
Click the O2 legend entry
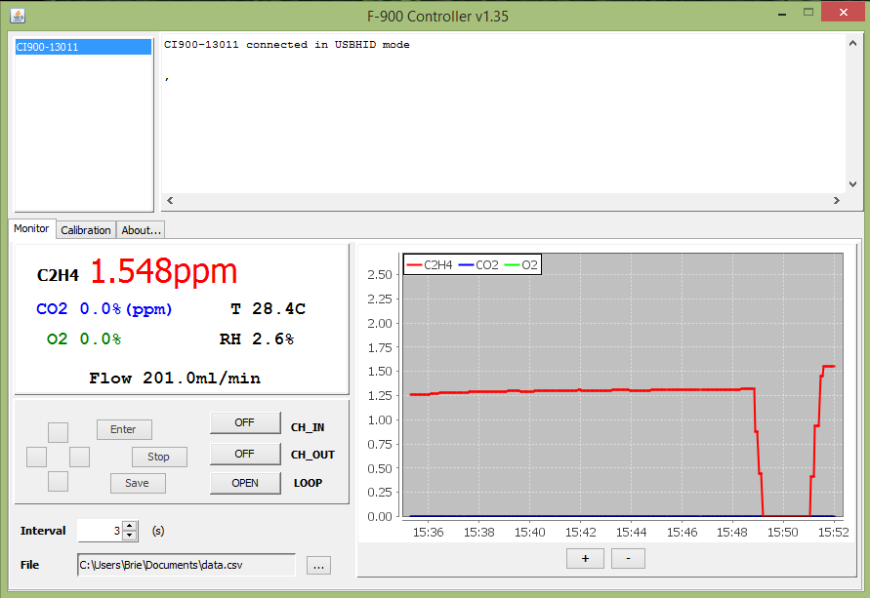pos(521,265)
